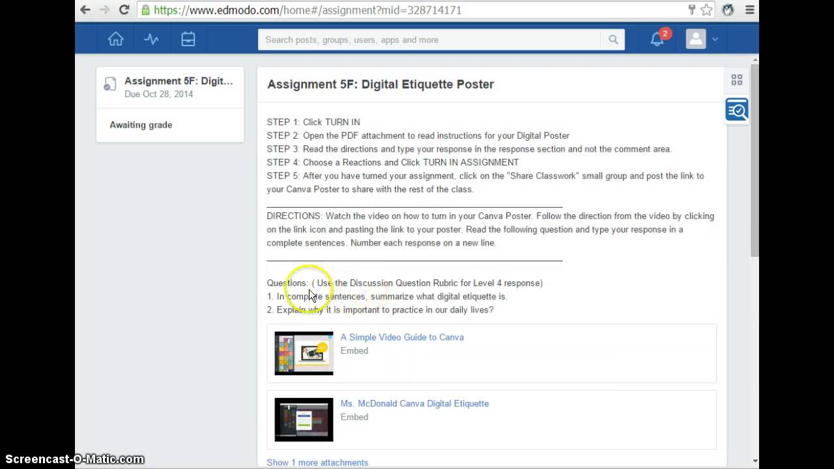Click the user profile avatar
834x469 pixels.
coord(696,39)
